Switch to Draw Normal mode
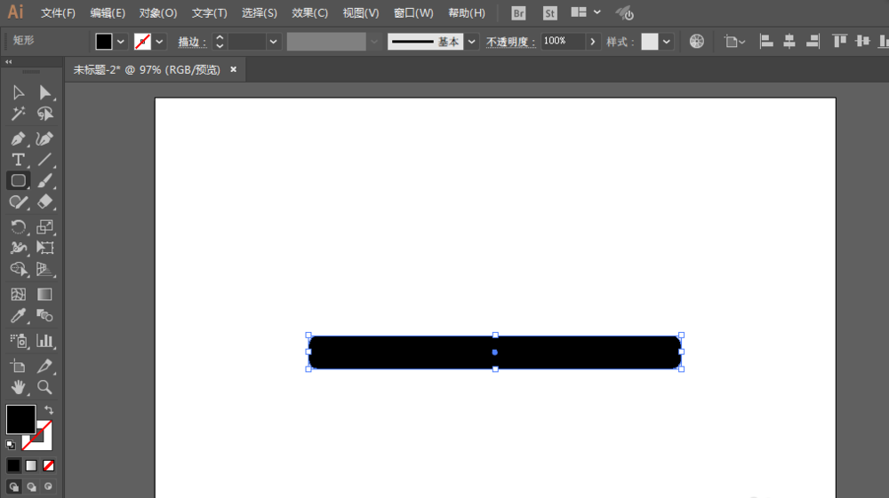This screenshot has width=889, height=498. pos(13,486)
